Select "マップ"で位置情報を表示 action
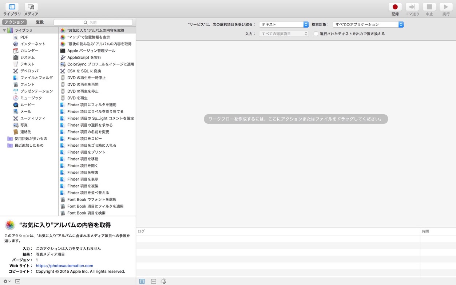 (x=97, y=37)
